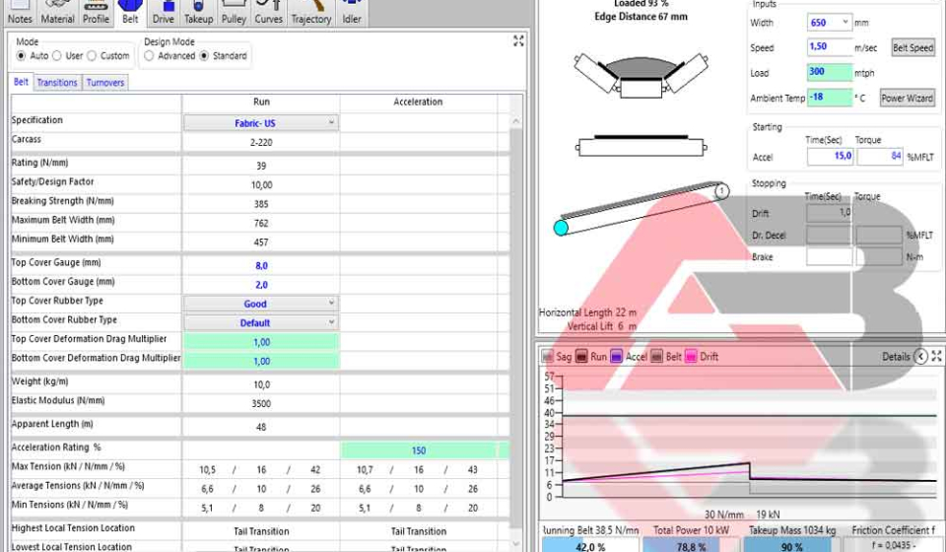Open the Takeup toolbar section
The width and height of the screenshot is (946, 552).
tap(198, 13)
